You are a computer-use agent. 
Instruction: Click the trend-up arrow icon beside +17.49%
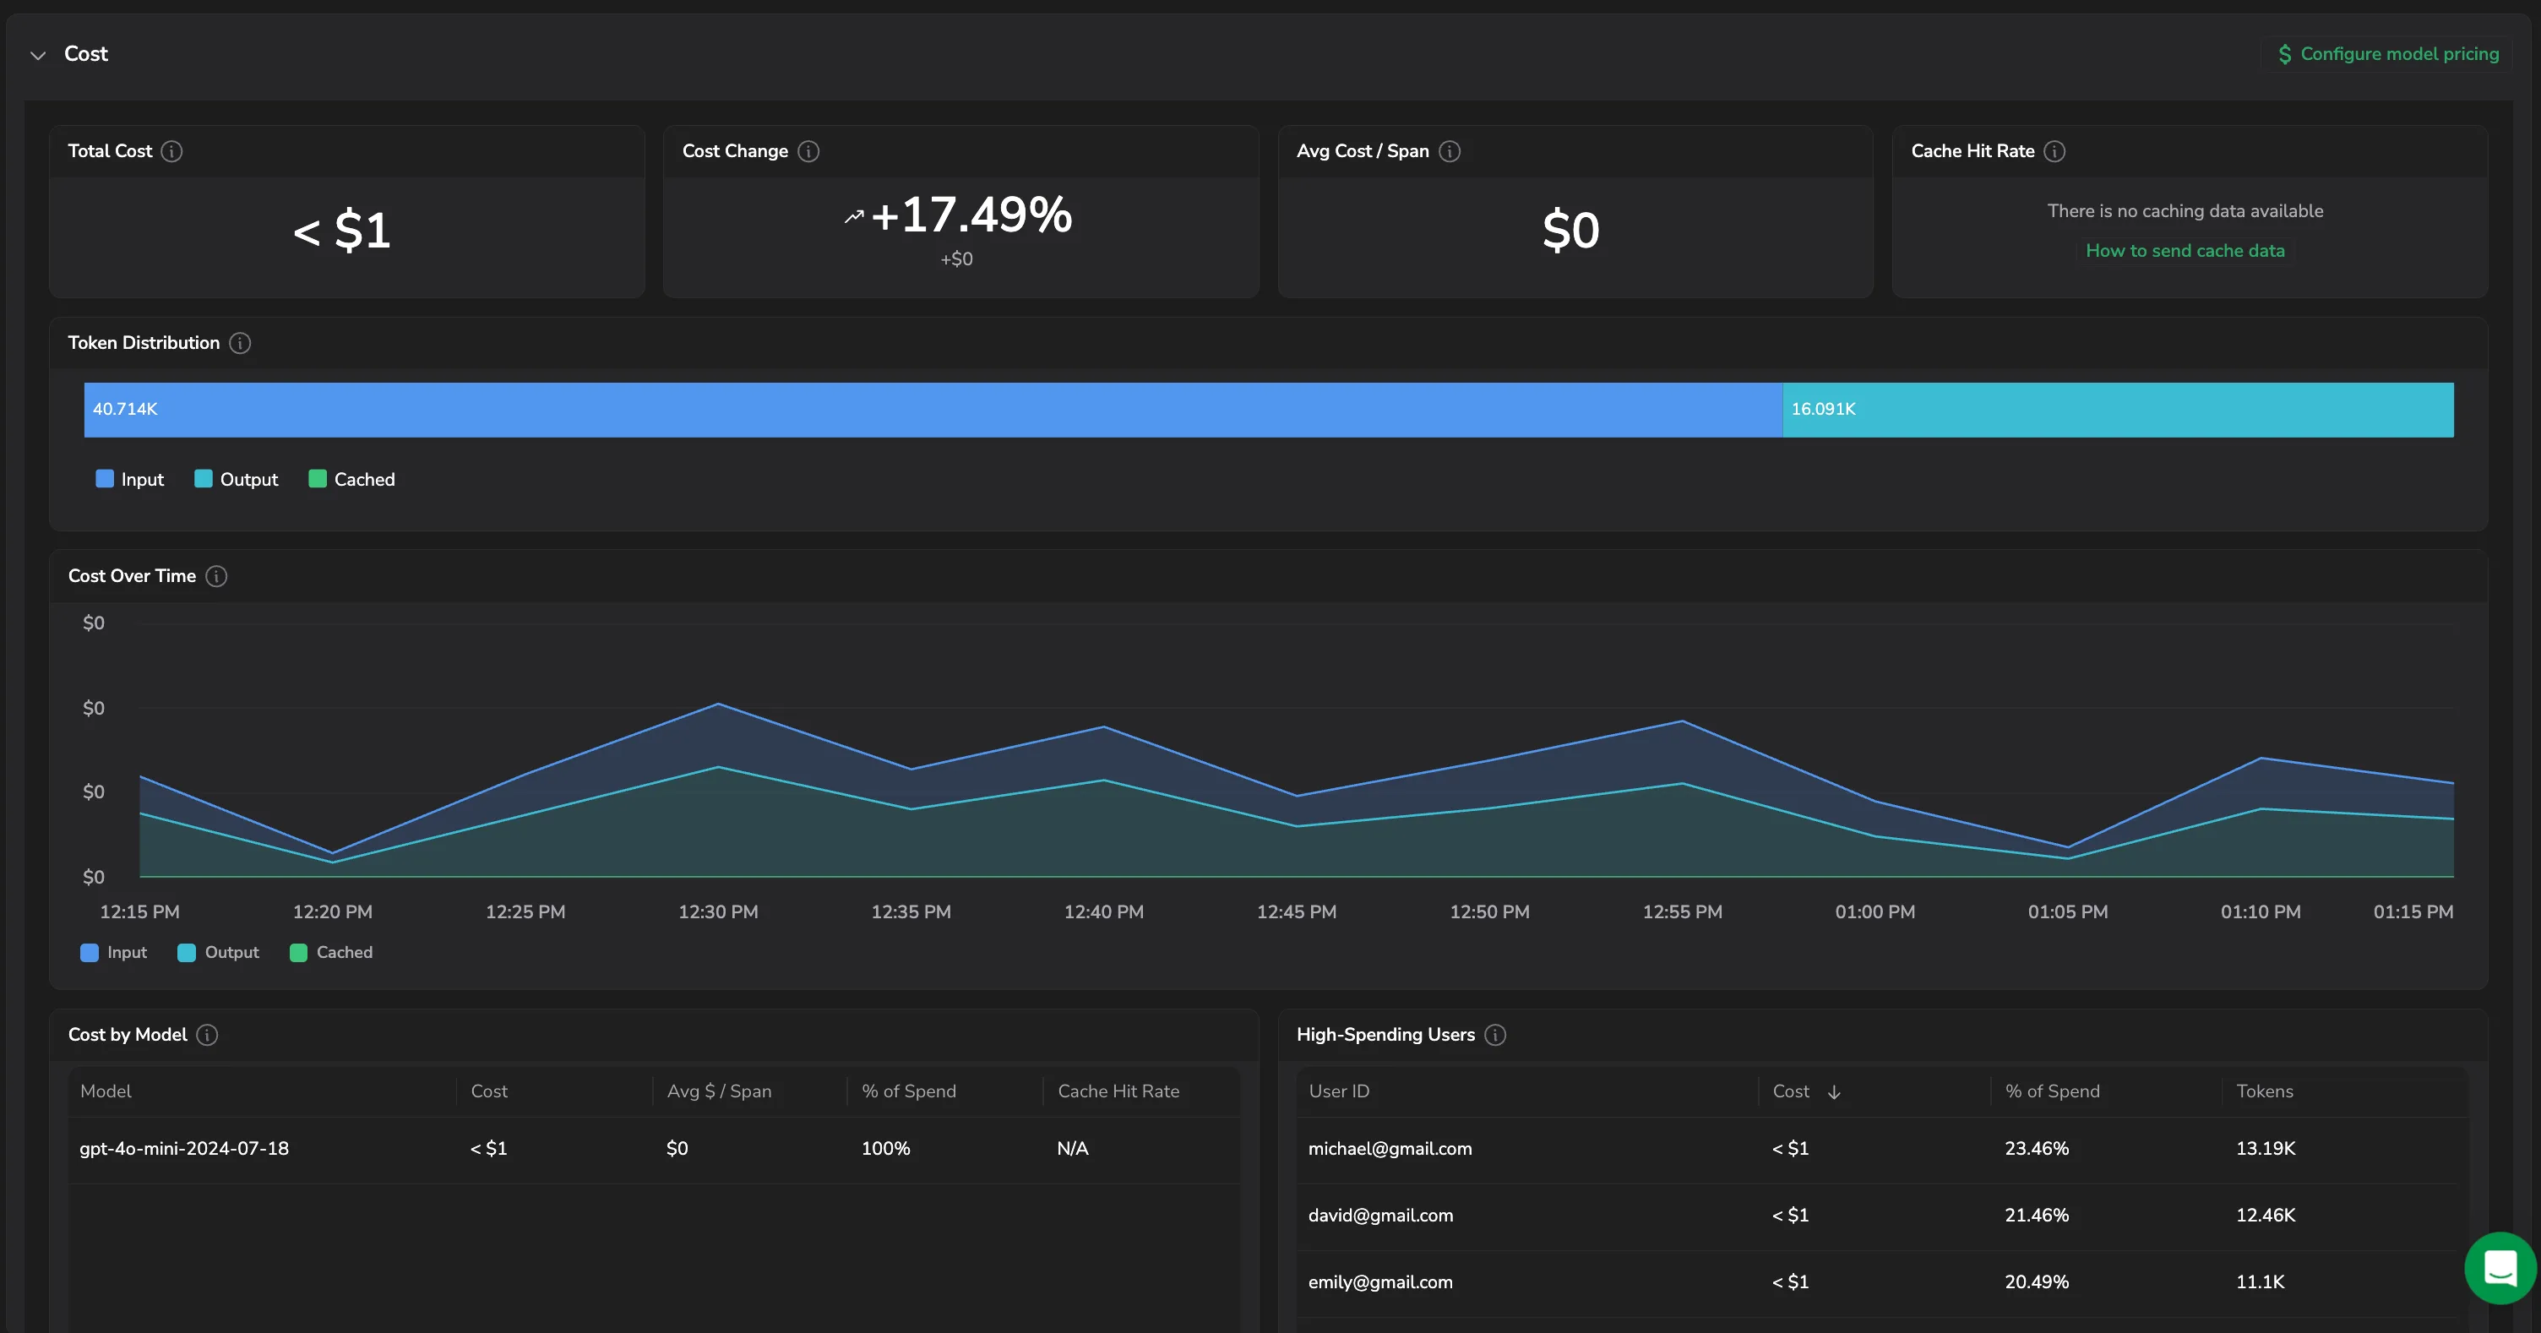[x=854, y=216]
